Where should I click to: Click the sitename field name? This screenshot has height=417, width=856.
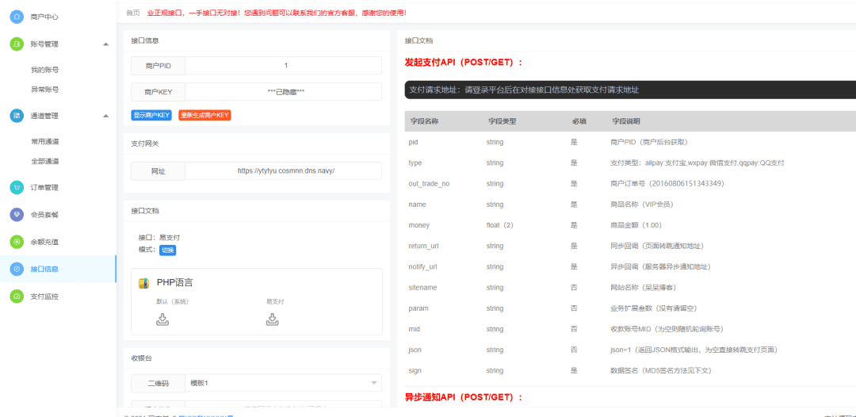[x=422, y=287]
